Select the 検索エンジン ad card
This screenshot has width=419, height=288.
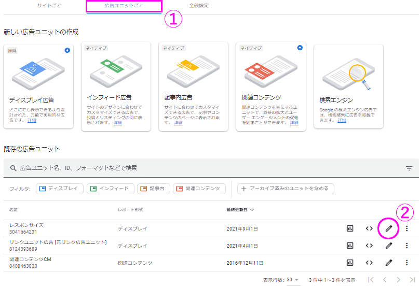[348, 87]
